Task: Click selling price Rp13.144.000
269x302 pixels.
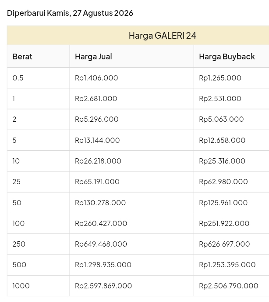Action: pyautogui.click(x=97, y=140)
